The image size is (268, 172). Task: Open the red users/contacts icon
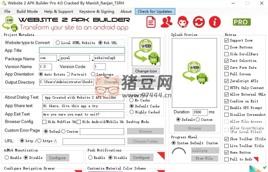(x=167, y=22)
